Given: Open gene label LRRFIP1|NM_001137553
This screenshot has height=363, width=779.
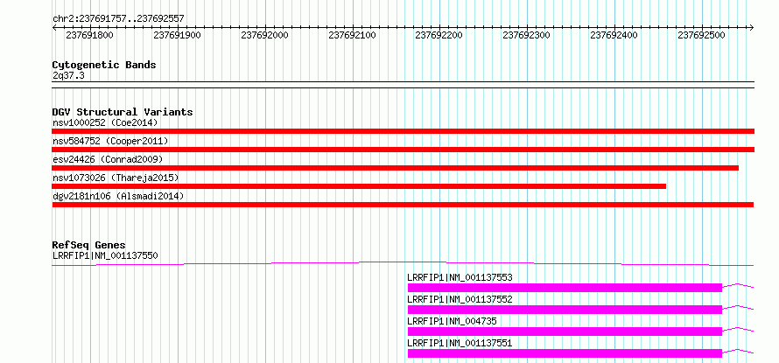Looking at the screenshot, I should tap(460, 277).
